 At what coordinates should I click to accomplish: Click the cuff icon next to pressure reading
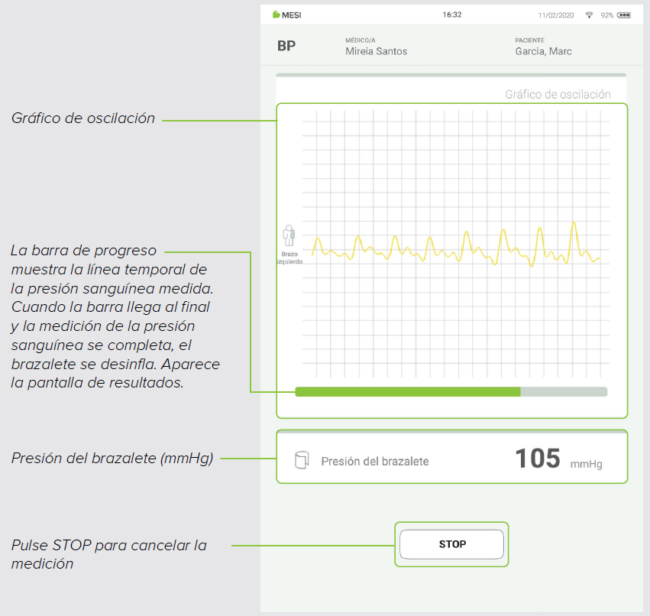(302, 458)
